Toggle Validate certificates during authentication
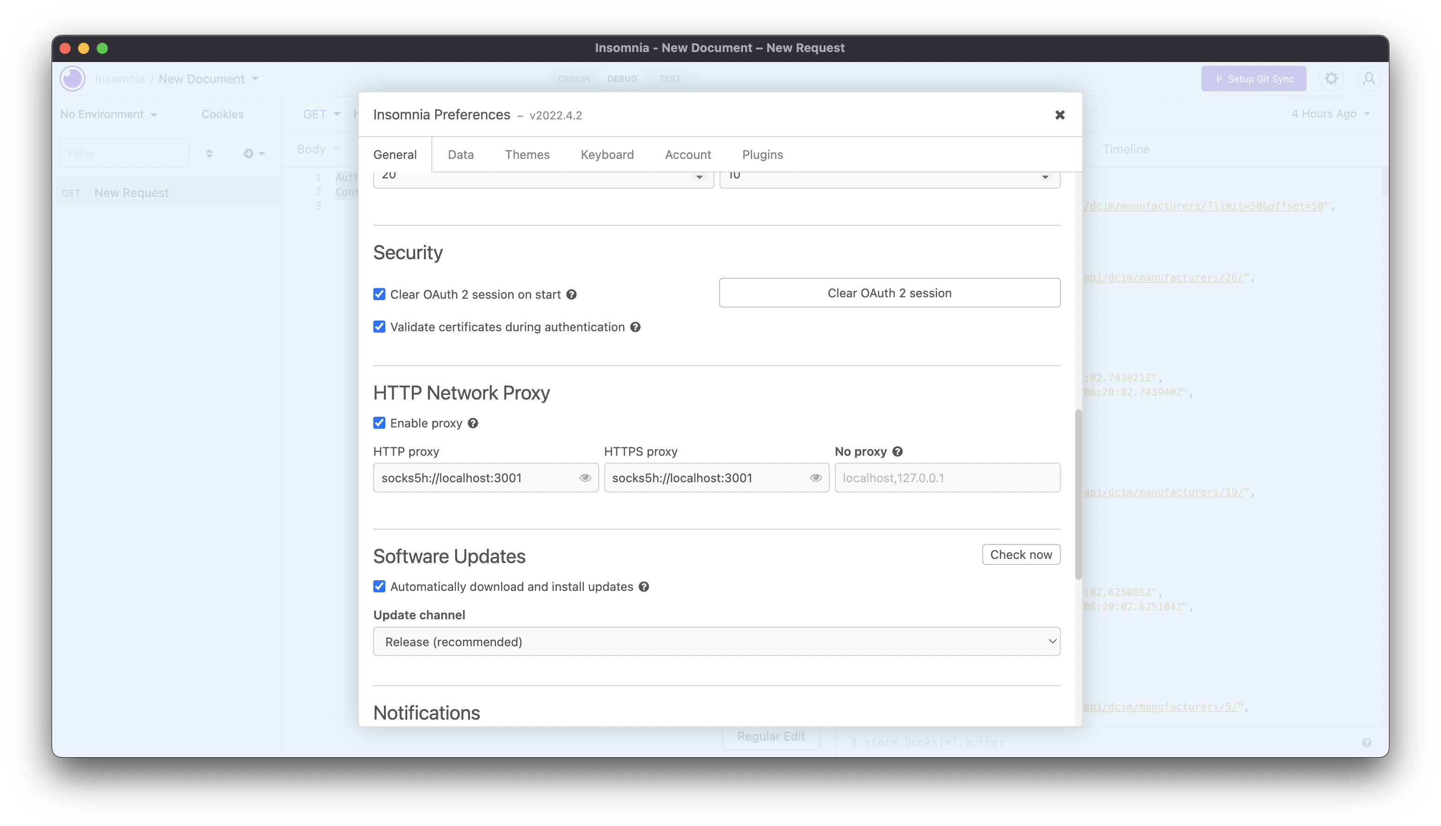The image size is (1441, 826). [x=379, y=327]
